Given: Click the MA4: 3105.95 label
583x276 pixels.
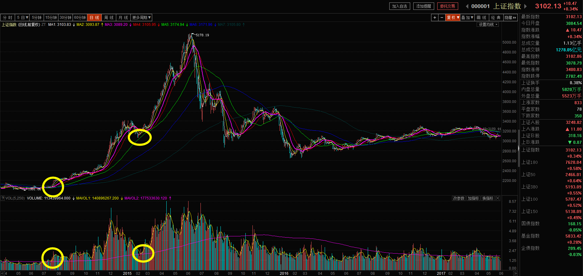Looking at the screenshot, I should pyautogui.click(x=145, y=25).
